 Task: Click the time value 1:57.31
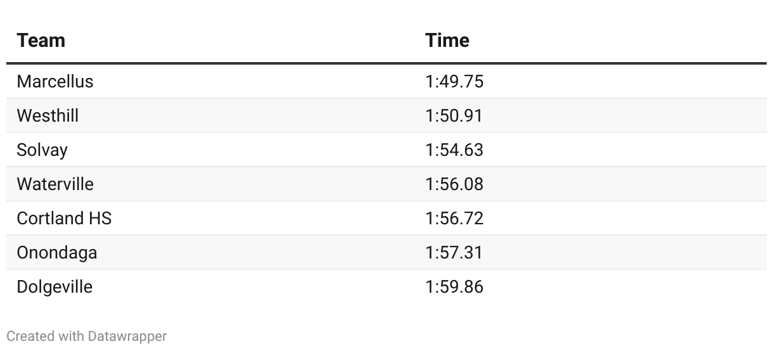pos(454,253)
